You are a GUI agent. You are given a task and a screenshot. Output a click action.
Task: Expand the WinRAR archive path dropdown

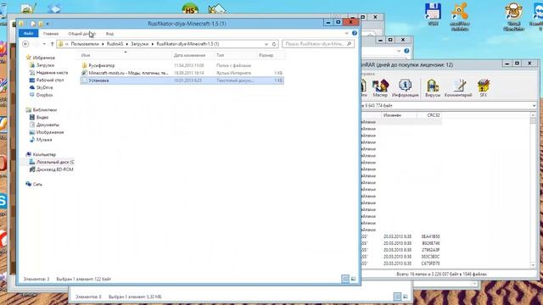pyautogui.click(x=534, y=105)
